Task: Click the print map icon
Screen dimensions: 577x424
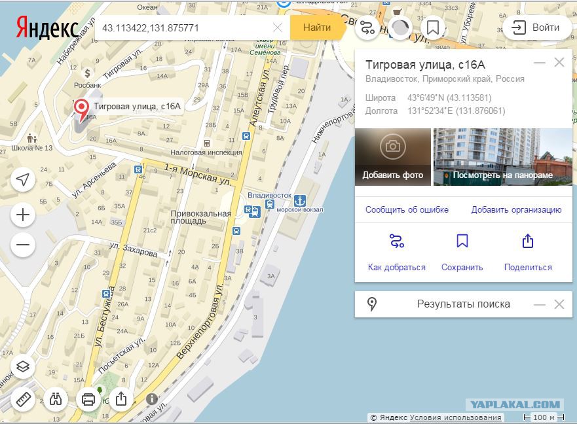Action: 88,399
